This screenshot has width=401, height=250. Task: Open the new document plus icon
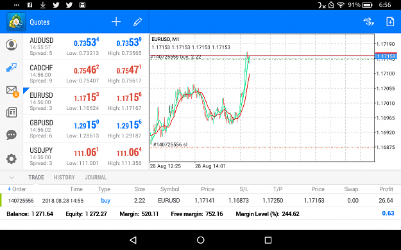coord(390,22)
